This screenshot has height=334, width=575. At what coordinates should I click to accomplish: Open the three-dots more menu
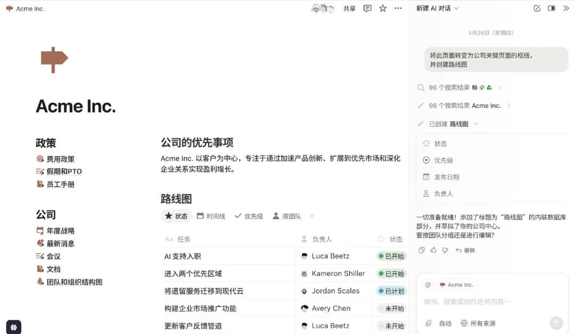pyautogui.click(x=398, y=8)
